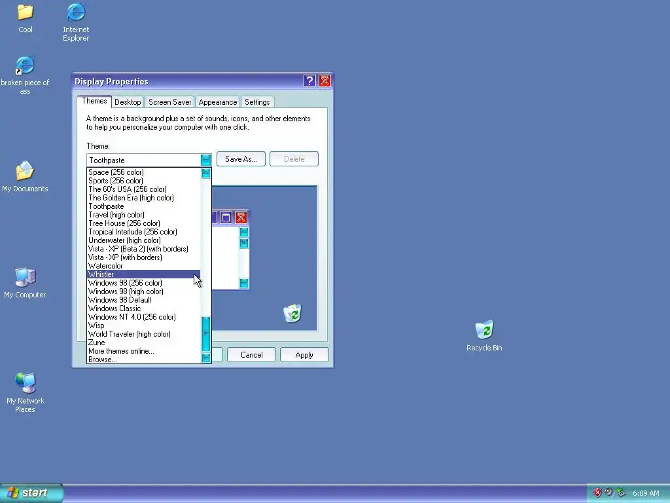Image resolution: width=670 pixels, height=503 pixels.
Task: Open the Start menu
Action: coord(31,493)
